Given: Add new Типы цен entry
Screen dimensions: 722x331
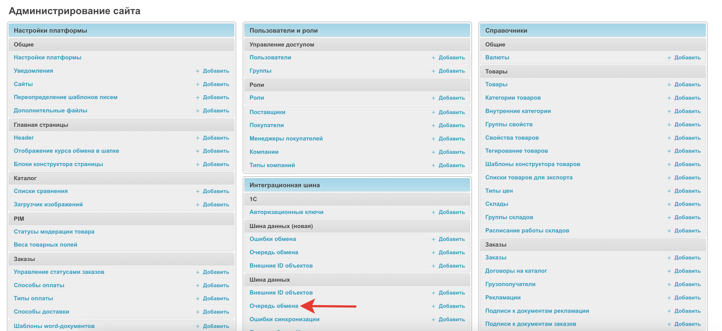Looking at the screenshot, I should pyautogui.click(x=687, y=191).
